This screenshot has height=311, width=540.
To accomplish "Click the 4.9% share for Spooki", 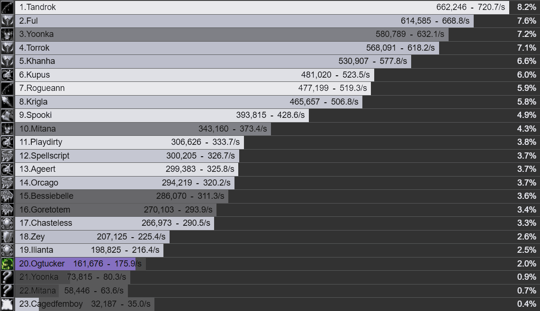I will click(527, 115).
